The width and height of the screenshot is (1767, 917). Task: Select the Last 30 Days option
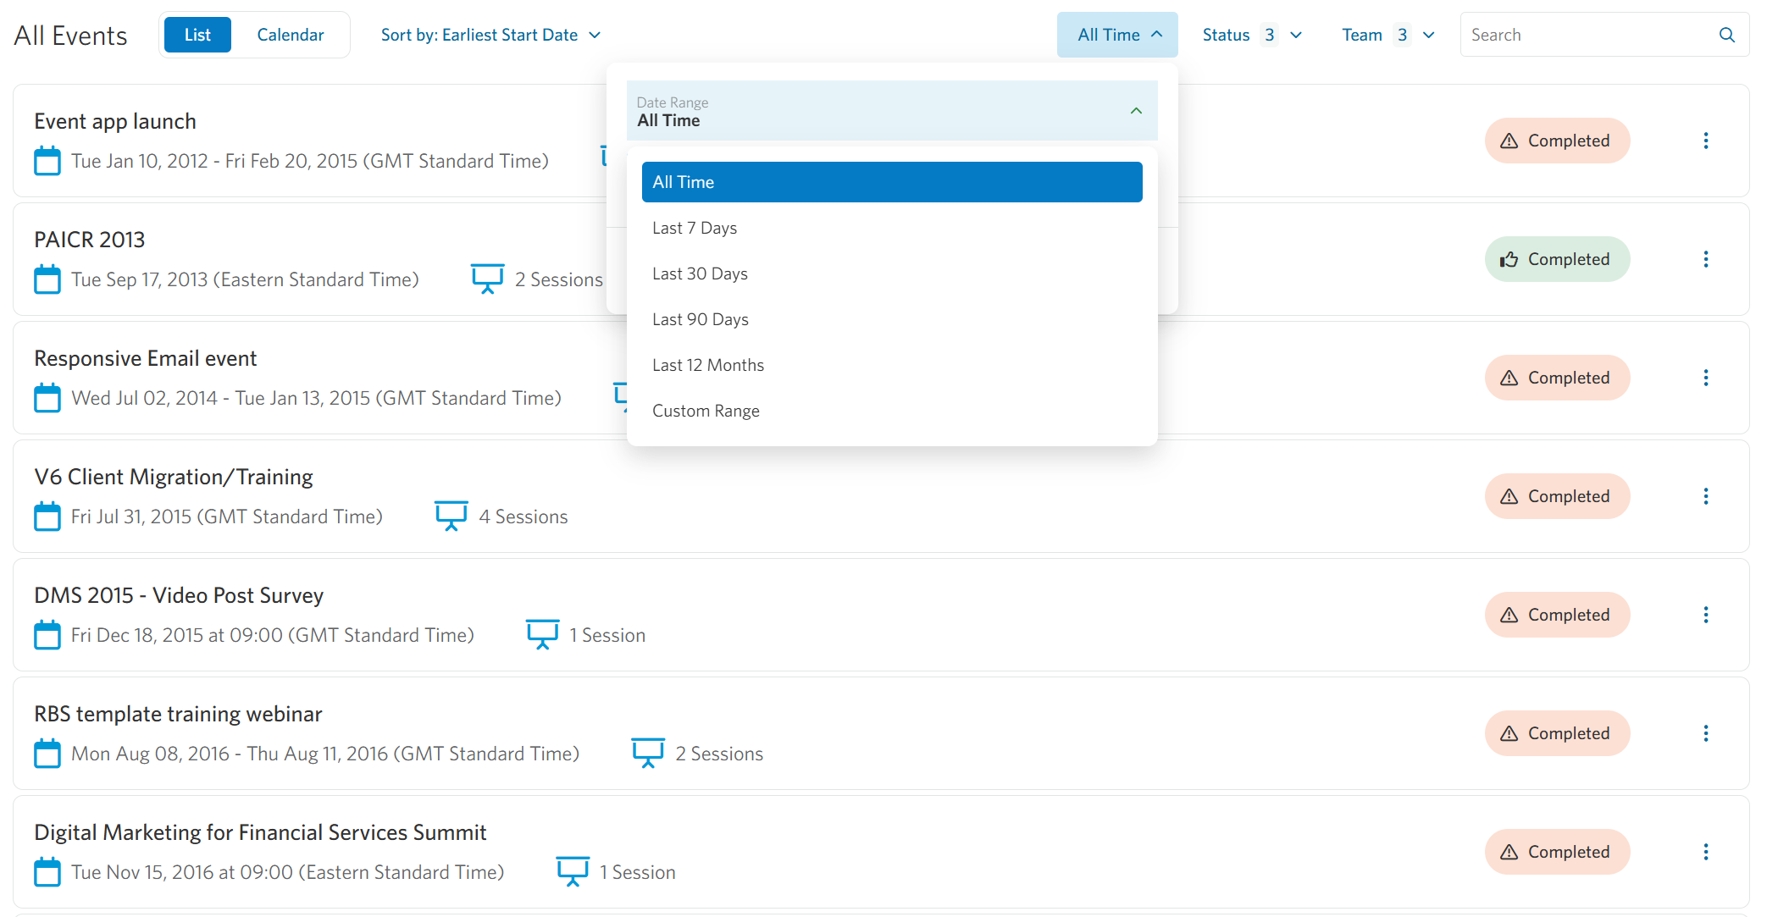tap(892, 273)
